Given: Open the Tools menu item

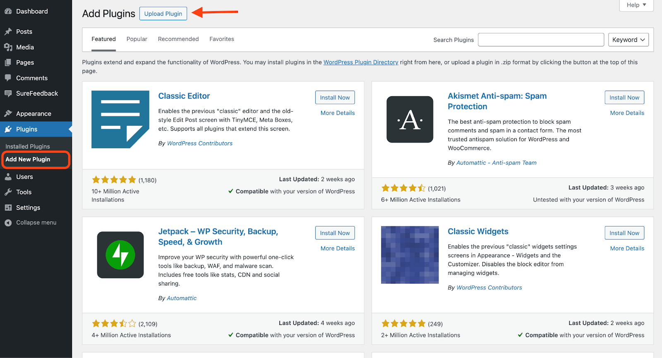Looking at the screenshot, I should [x=36, y=192].
